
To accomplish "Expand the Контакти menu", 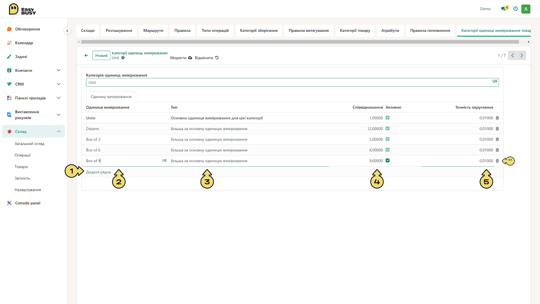I will click(58, 70).
